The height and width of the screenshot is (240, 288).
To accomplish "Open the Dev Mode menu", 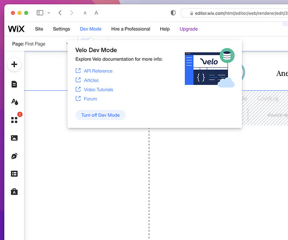I will coord(91,29).
